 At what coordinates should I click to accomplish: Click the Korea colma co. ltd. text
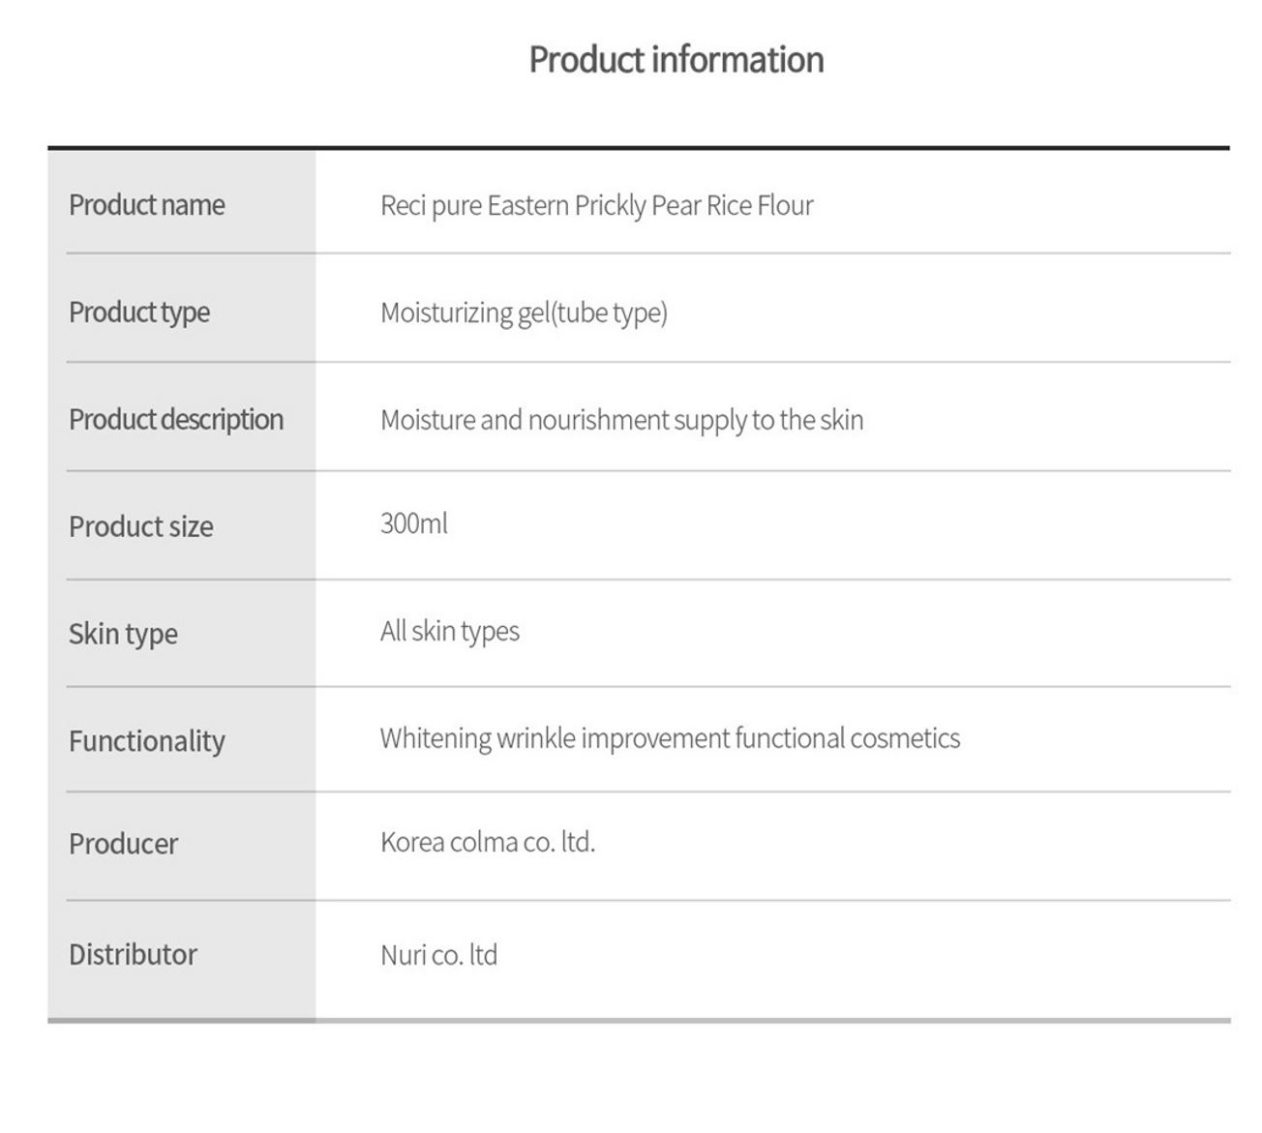(x=487, y=842)
